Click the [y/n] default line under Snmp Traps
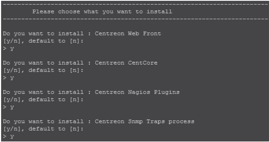The image size is (270, 142). (43, 129)
